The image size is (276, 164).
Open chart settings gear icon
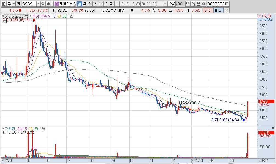pos(203,4)
